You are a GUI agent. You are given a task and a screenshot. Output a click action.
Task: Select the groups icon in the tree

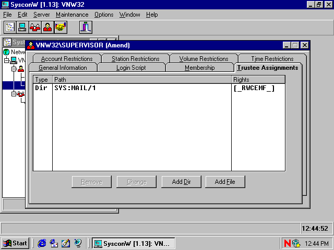click(x=21, y=94)
